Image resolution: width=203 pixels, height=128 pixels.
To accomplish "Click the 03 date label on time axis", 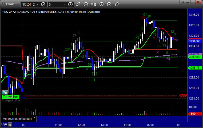I will click(179, 125).
